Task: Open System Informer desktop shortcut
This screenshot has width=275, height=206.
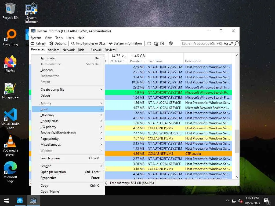Action: (31, 13)
